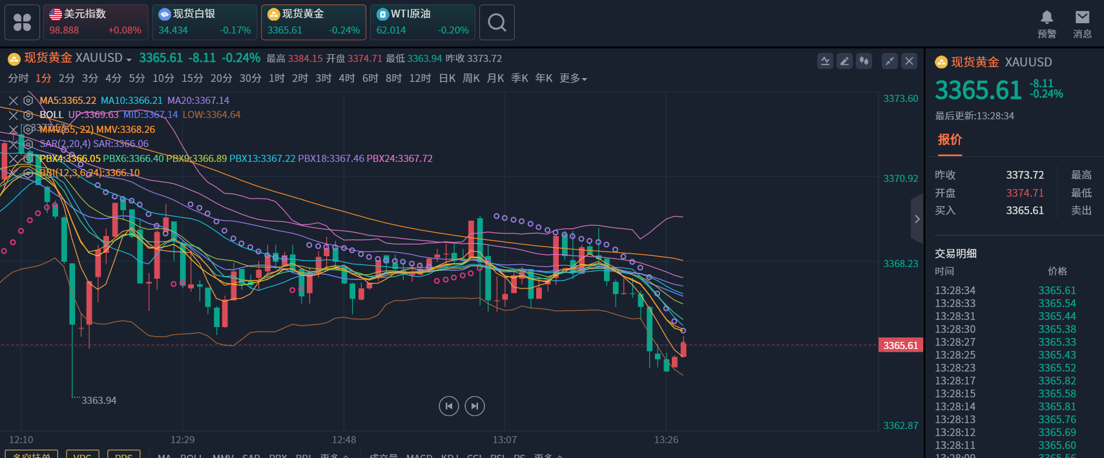Select the 美元指数 ticker card
The width and height of the screenshot is (1104, 458).
coord(96,23)
